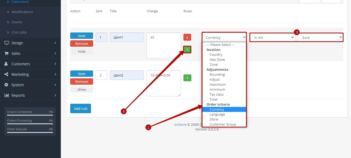Click the System gear icon

(6, 85)
